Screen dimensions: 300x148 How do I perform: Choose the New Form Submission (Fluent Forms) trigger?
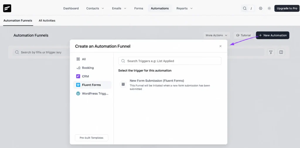[x=170, y=84]
